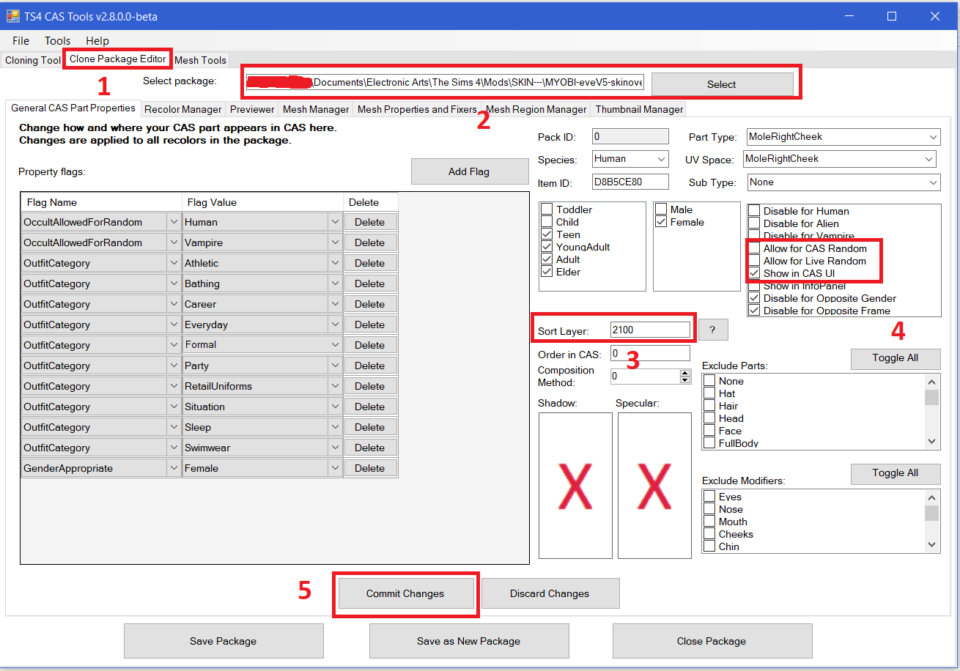Open the File menu
This screenshot has height=671, width=960.
pyautogui.click(x=21, y=41)
